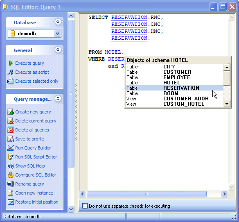Choose the EMPLOYEE table entry
This screenshot has width=239, height=222.
174,77
